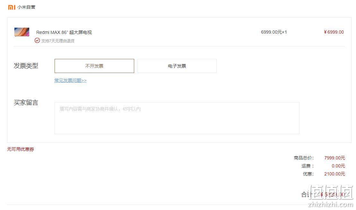Screen dimensions: 356x210
Task: Click the 小米自营 store name
Action: (x=26, y=7)
